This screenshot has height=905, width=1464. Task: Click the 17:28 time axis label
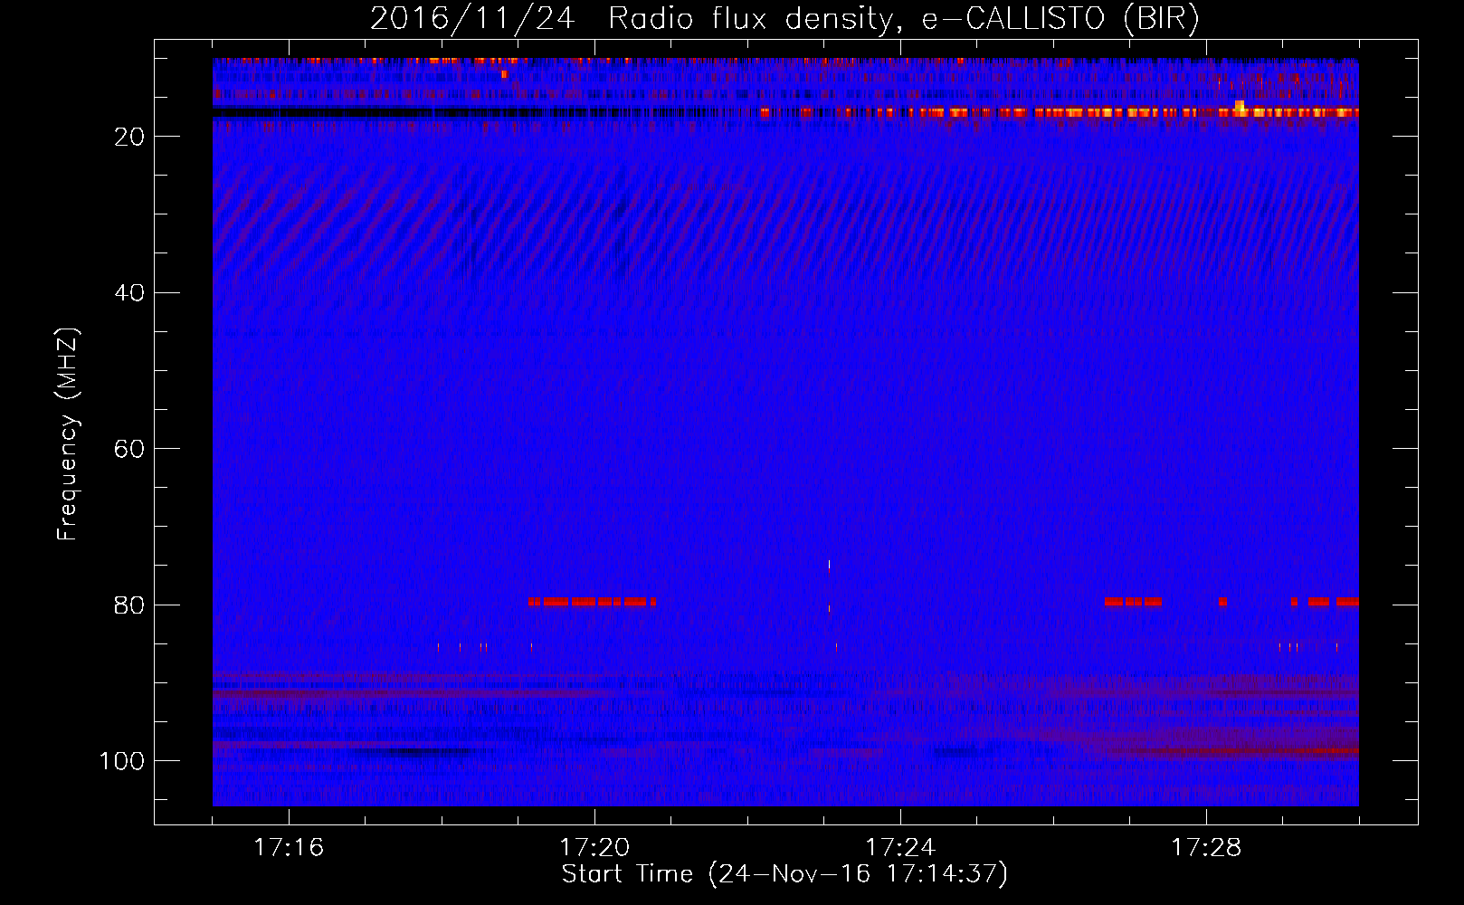click(x=1206, y=847)
